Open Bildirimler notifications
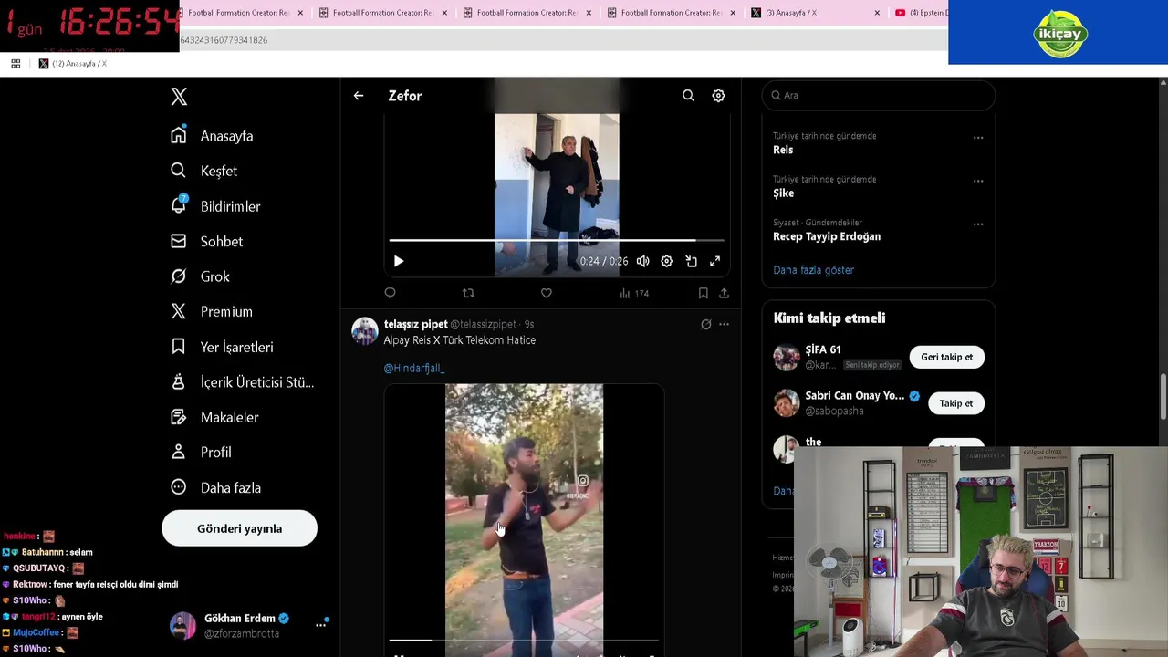 click(x=215, y=206)
